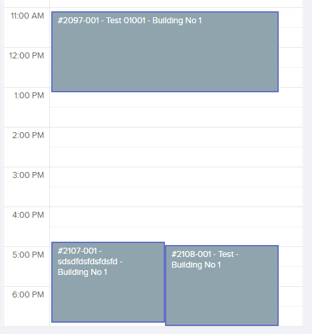Select the empty 2:30 PM time slot
Viewport: 312px width, 334px height.
pyautogui.click(x=176, y=157)
